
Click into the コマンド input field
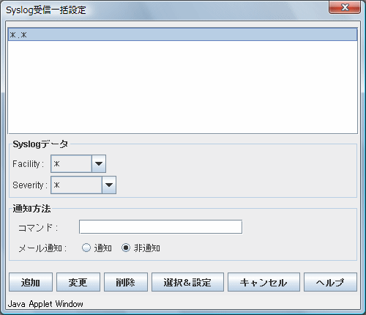pyautogui.click(x=160, y=227)
